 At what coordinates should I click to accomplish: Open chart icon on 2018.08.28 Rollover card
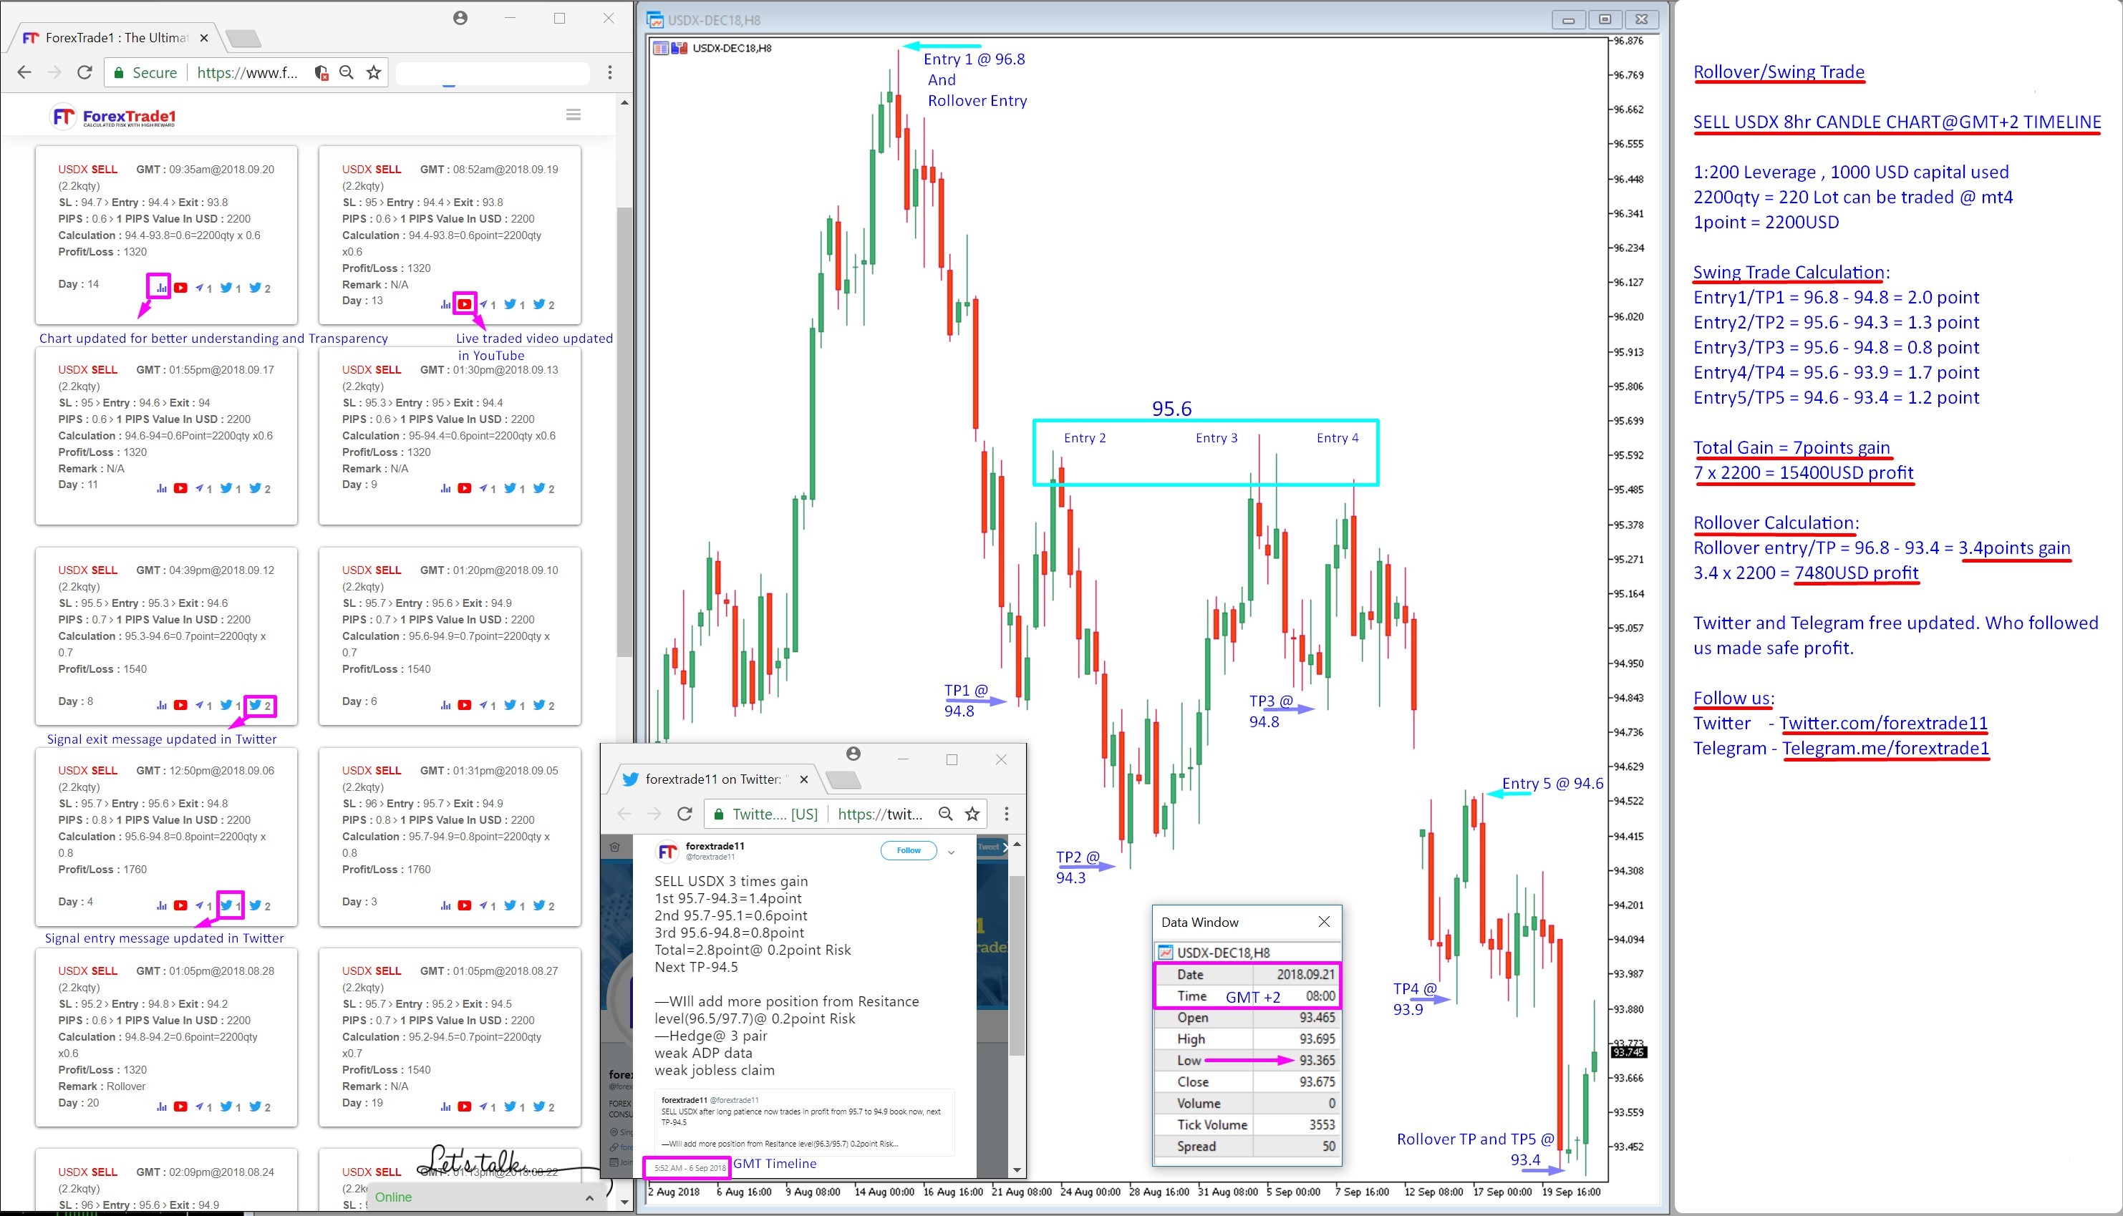[x=161, y=1106]
